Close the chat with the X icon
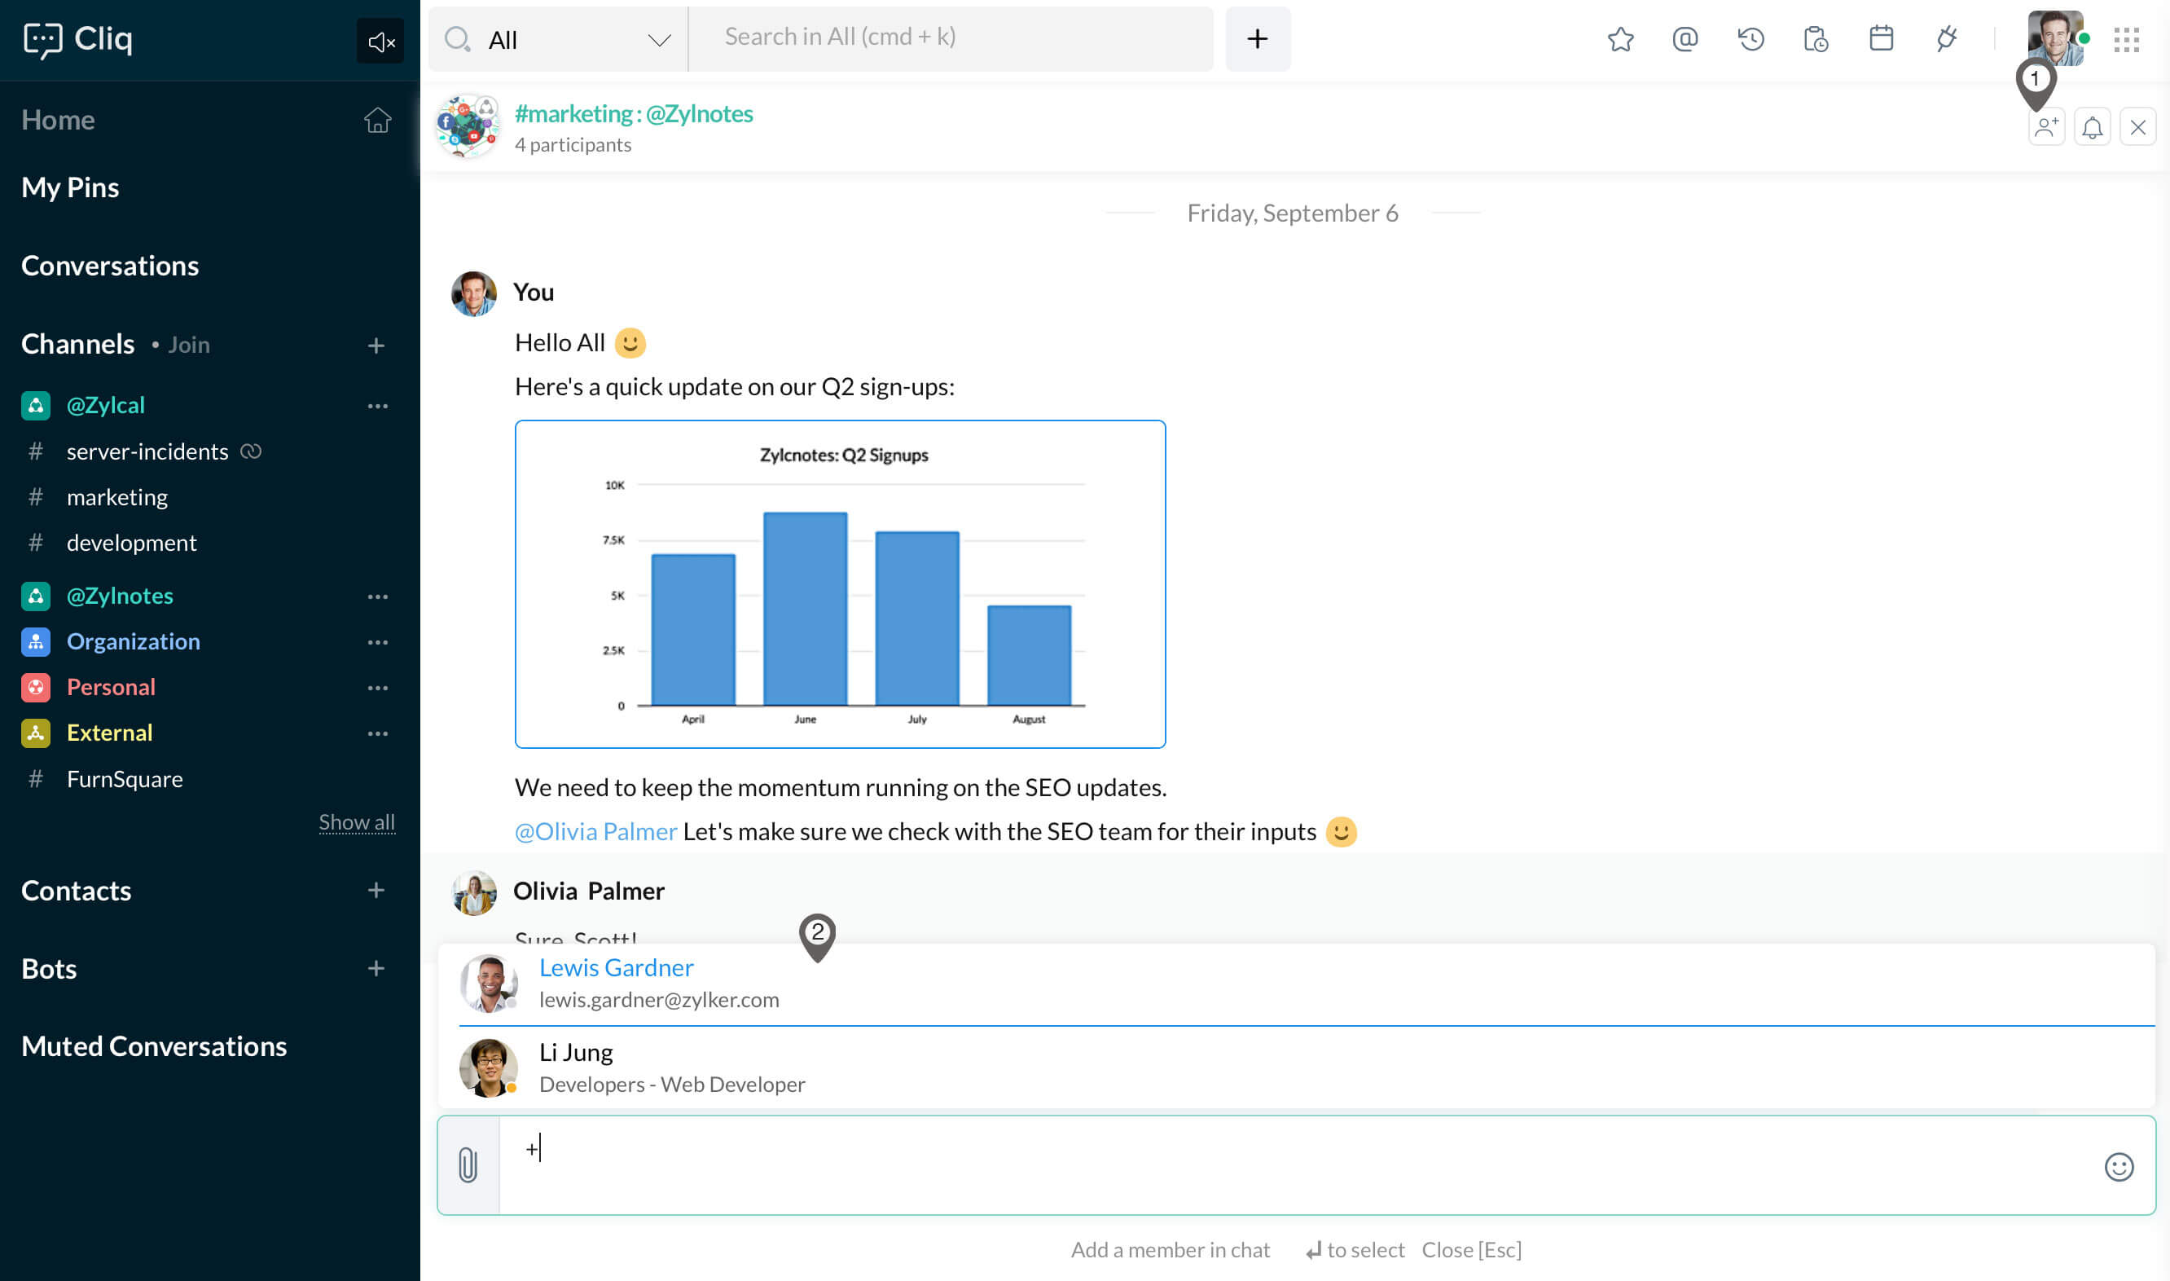Viewport: 2170px width, 1281px height. (2138, 128)
